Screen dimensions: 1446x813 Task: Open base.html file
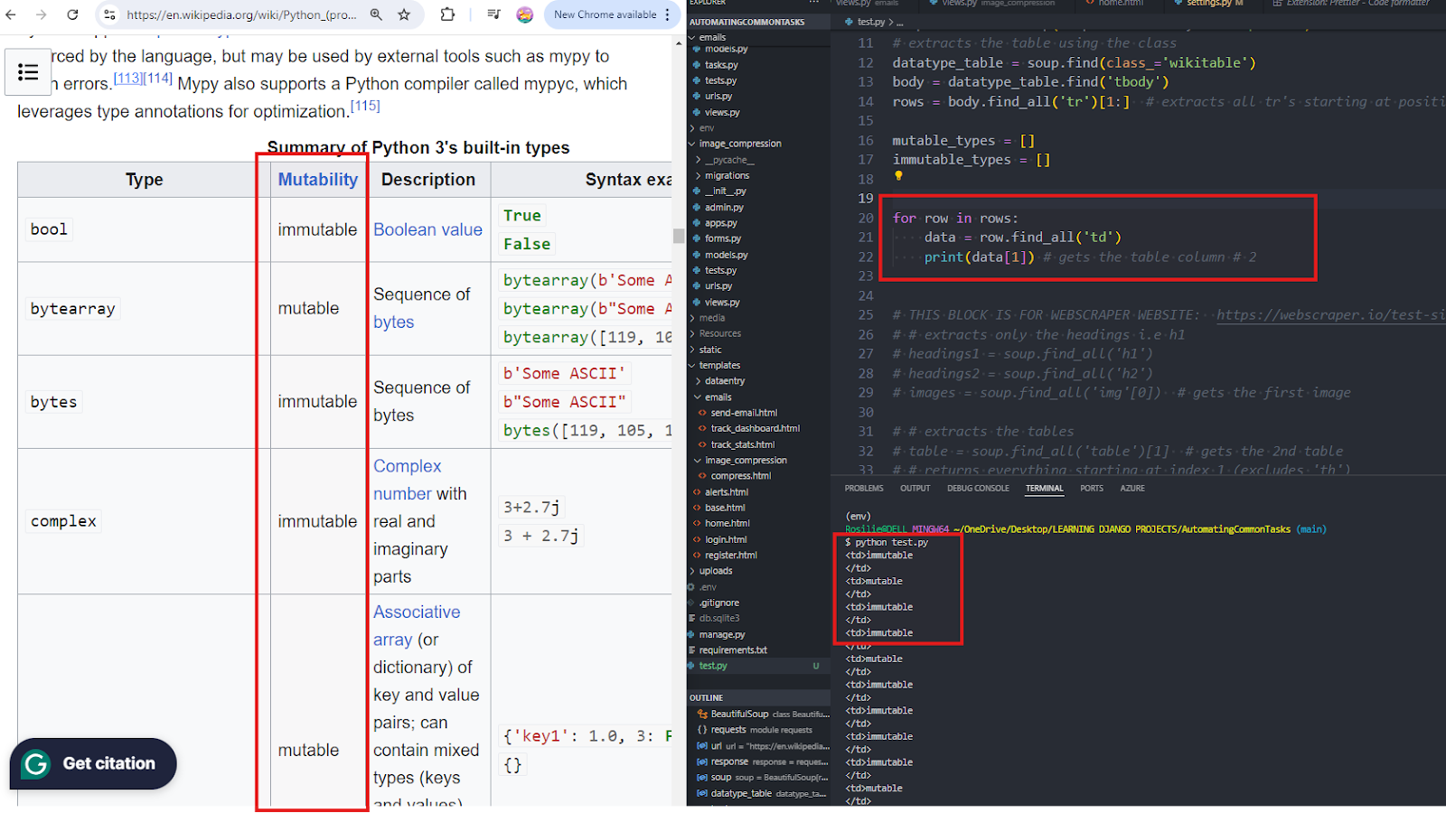click(725, 508)
